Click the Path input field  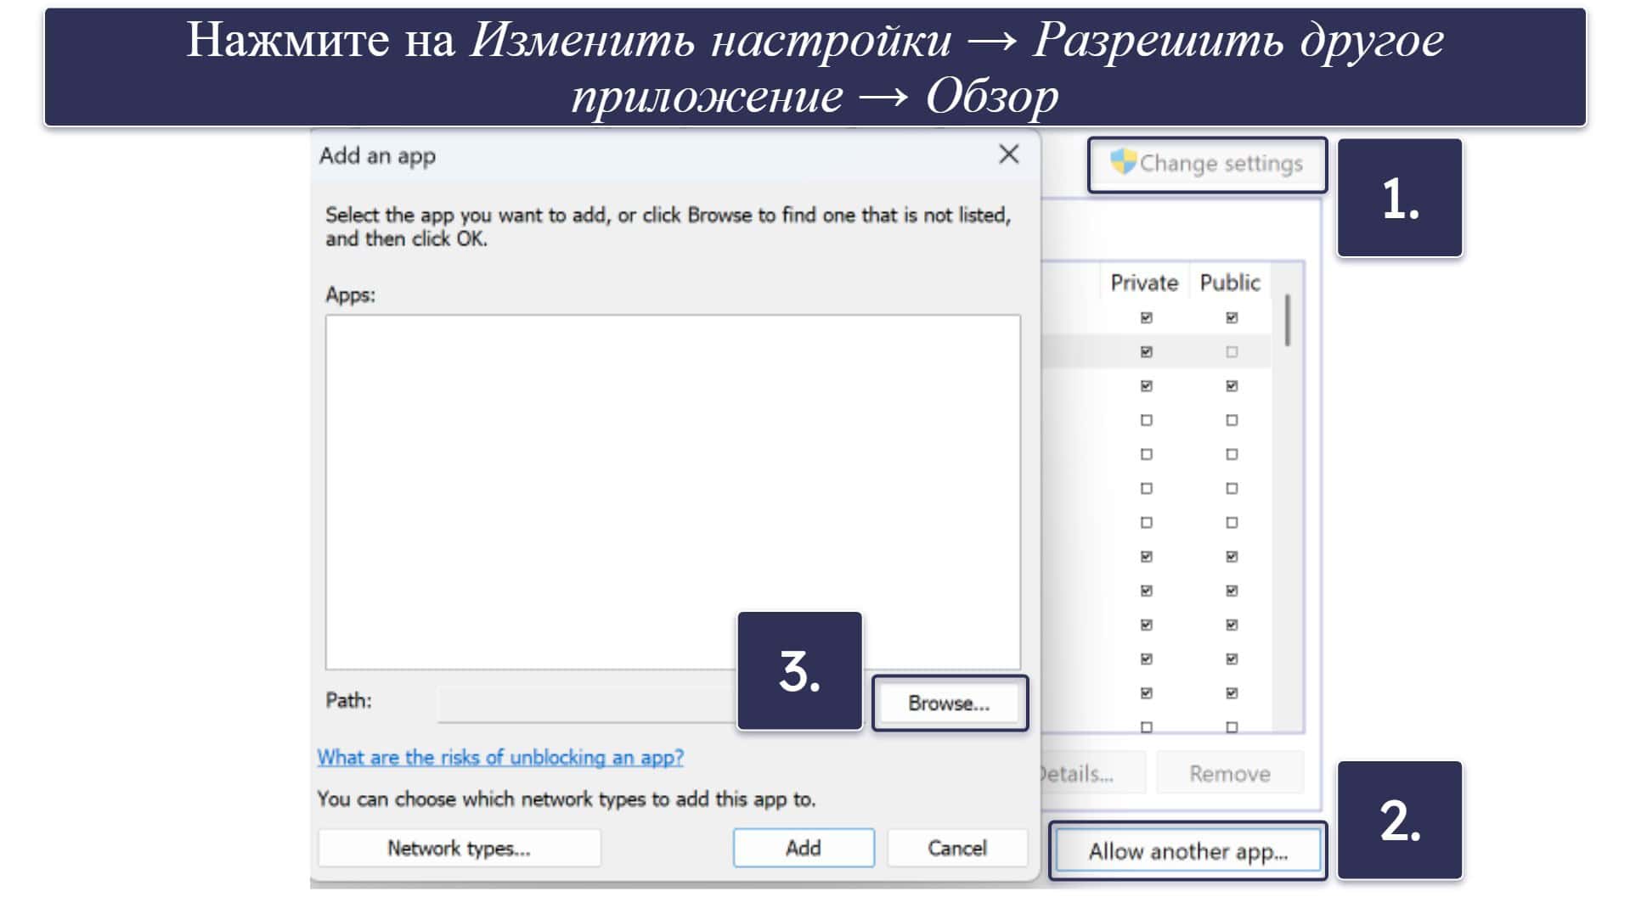[588, 704]
